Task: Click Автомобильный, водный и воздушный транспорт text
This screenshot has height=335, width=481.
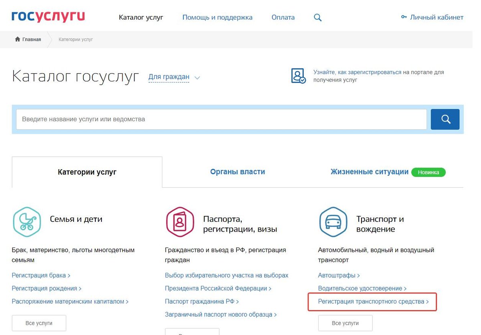Action: [x=376, y=255]
